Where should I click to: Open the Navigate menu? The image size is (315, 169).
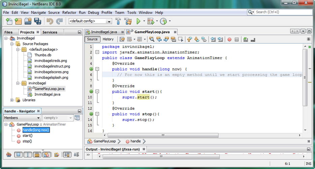(38, 12)
